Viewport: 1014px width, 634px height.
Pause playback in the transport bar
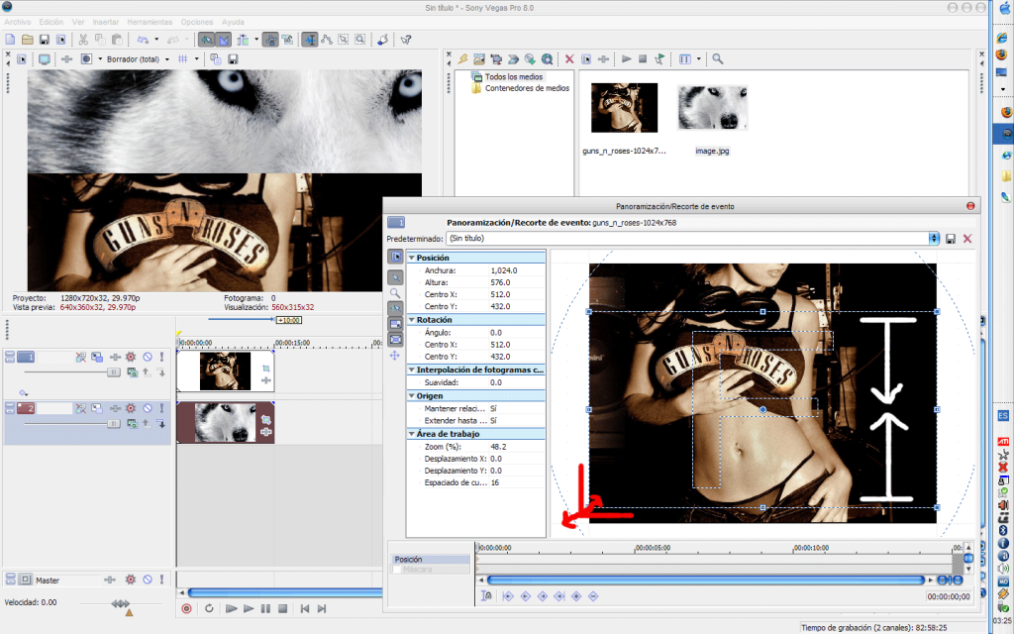coord(265,609)
